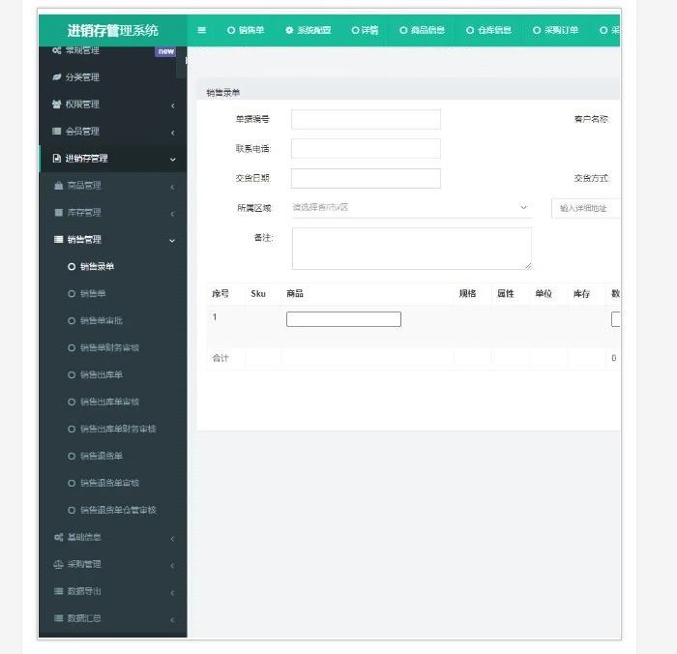Click the 进销存管理系统 logo title

(x=113, y=31)
